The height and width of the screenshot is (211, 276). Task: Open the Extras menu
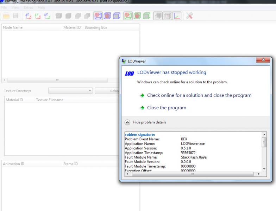(x=28, y=8)
